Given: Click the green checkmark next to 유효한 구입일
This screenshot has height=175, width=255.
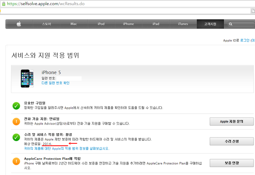Looking at the screenshot, I should [16, 106].
